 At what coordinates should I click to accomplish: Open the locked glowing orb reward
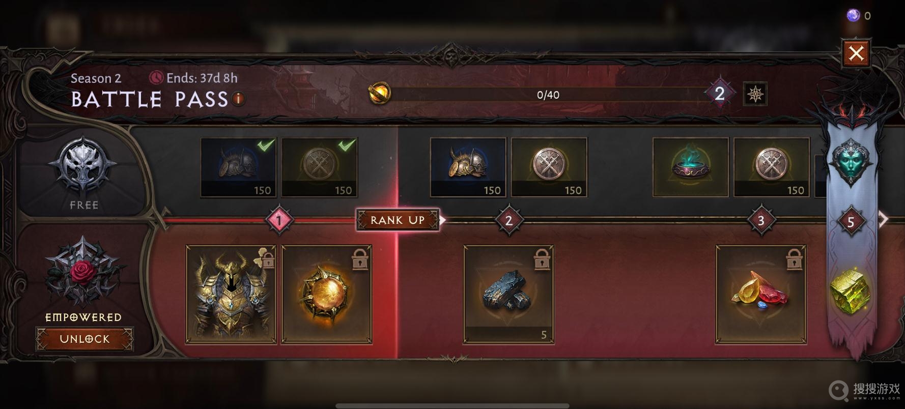point(327,295)
